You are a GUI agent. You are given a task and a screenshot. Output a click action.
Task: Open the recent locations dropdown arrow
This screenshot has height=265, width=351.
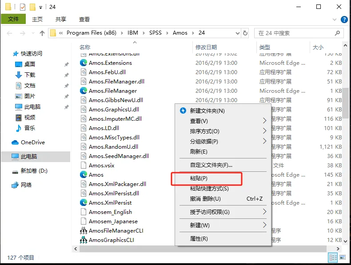tap(33, 33)
